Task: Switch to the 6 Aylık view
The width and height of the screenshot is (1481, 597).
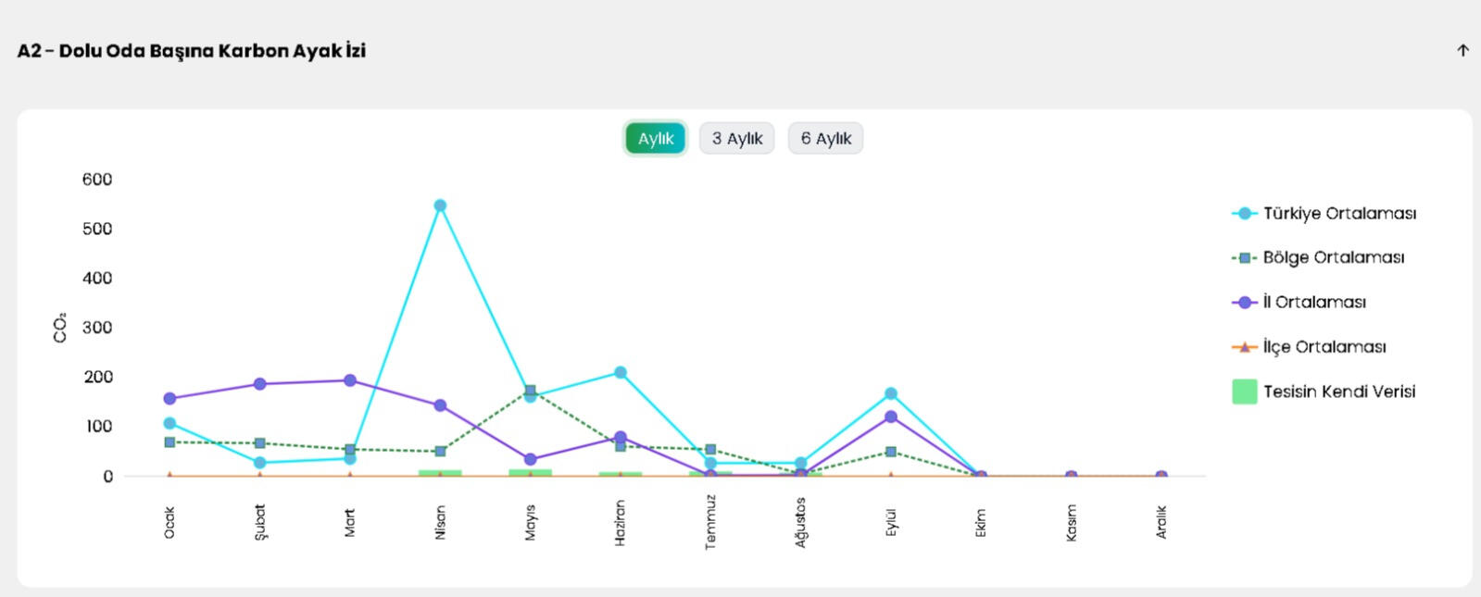Action: [825, 139]
